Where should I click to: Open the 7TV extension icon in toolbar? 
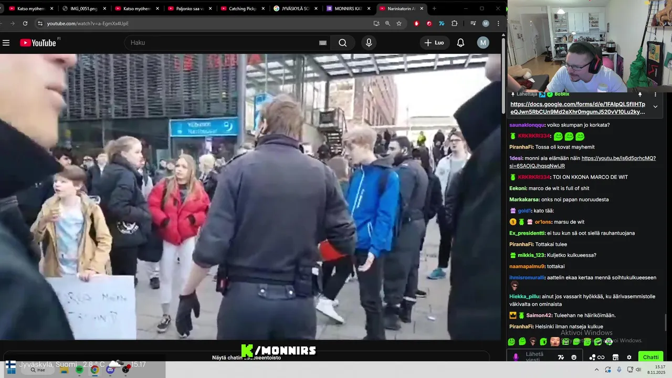tap(442, 23)
